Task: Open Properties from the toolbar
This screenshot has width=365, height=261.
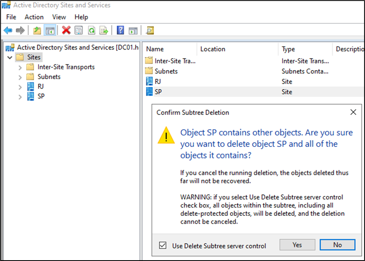Action: [x=79, y=30]
